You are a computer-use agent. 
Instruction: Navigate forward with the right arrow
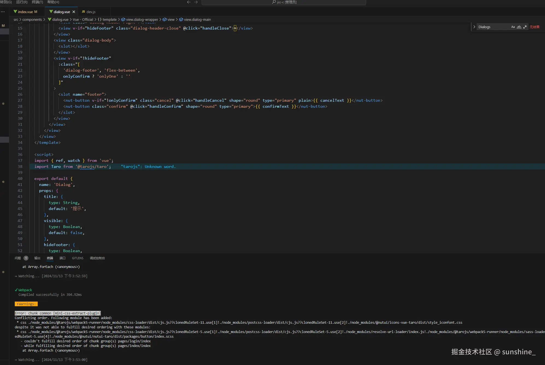[x=196, y=2]
